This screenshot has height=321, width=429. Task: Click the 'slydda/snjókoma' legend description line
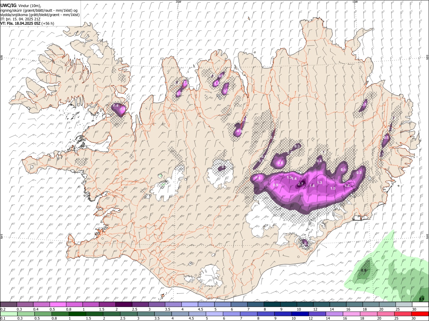[40, 15]
